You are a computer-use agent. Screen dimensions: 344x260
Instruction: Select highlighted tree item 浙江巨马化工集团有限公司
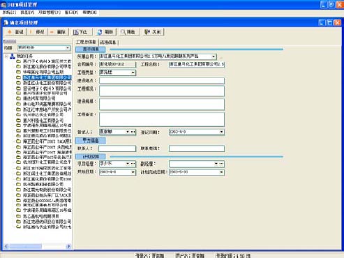click(x=47, y=77)
